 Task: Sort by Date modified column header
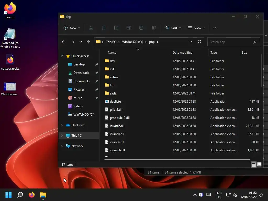point(182,52)
